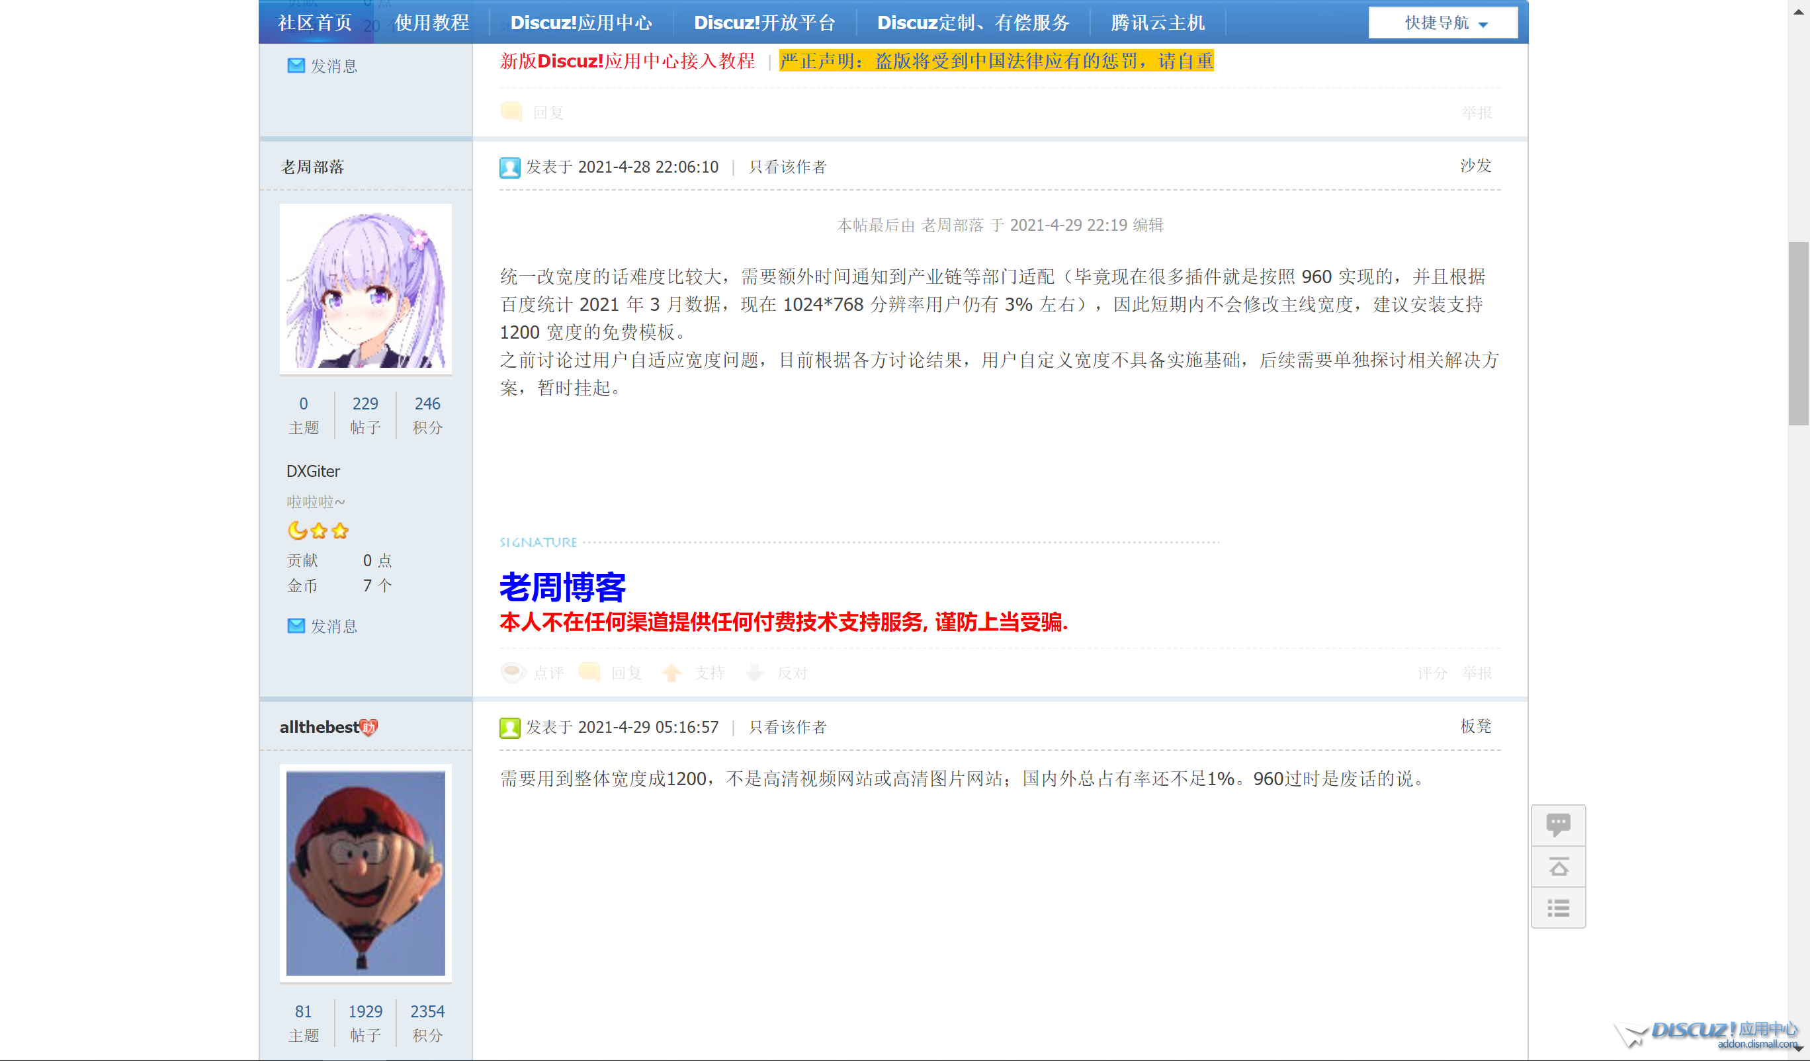
Task: Click 评分 on the 沙发 post
Action: [x=1432, y=673]
